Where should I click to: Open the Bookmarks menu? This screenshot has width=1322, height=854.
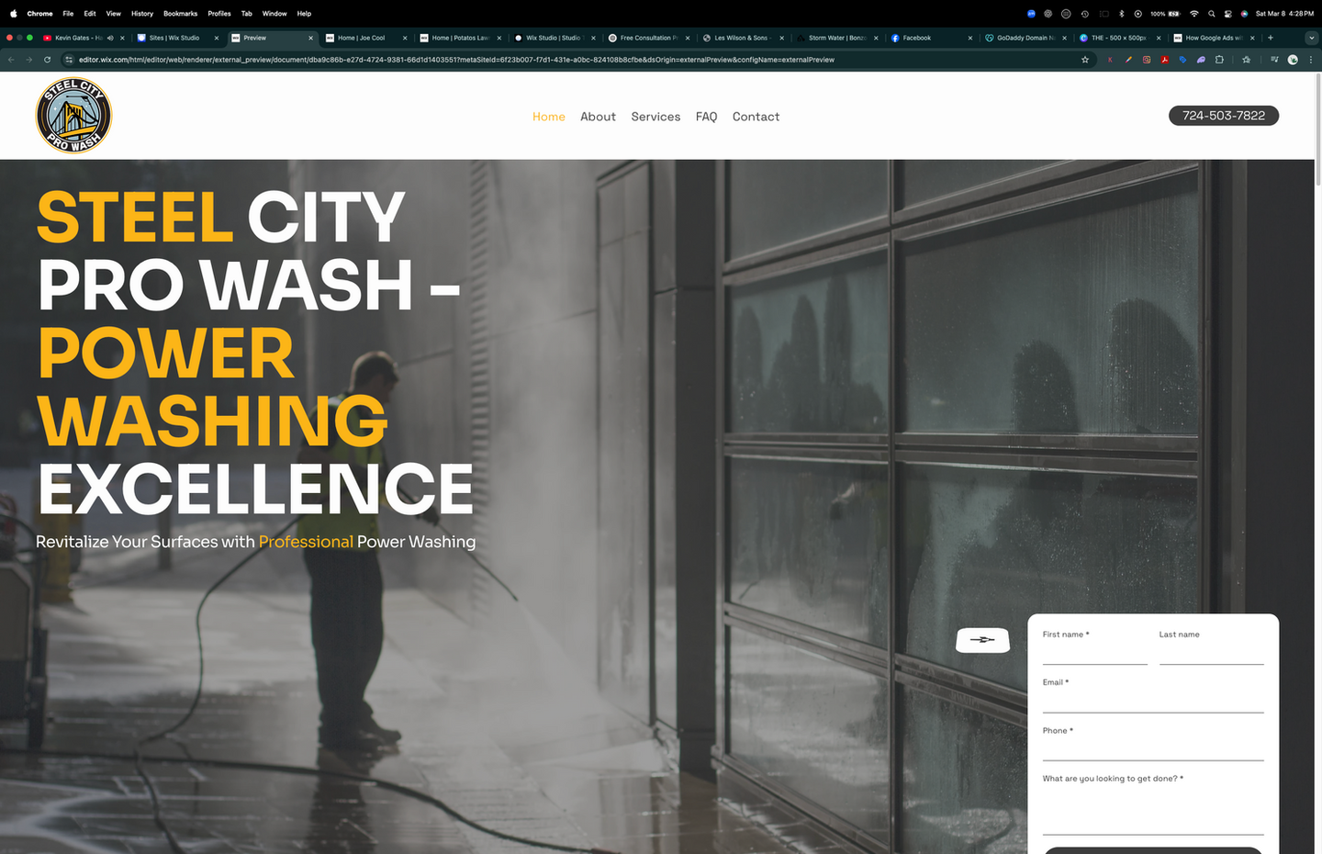180,14
